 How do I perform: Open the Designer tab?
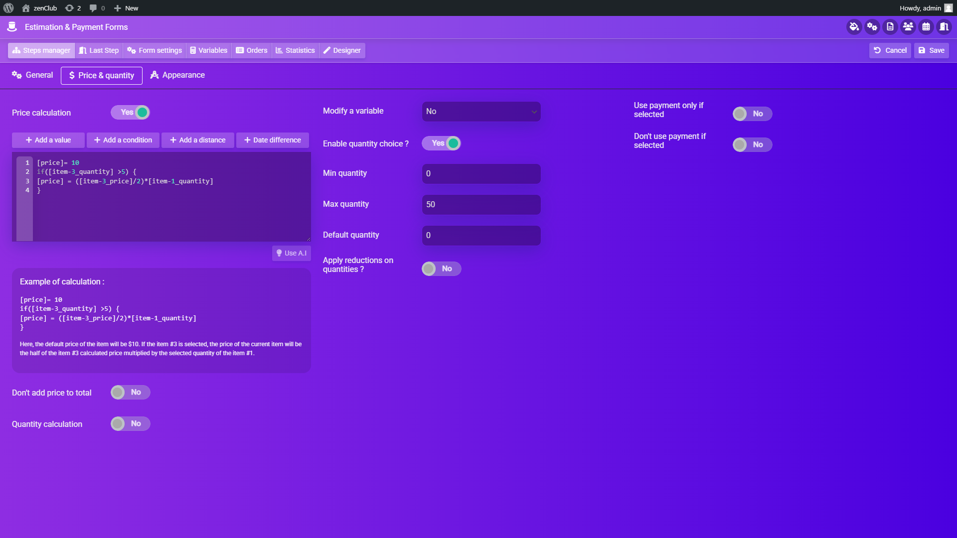point(342,50)
